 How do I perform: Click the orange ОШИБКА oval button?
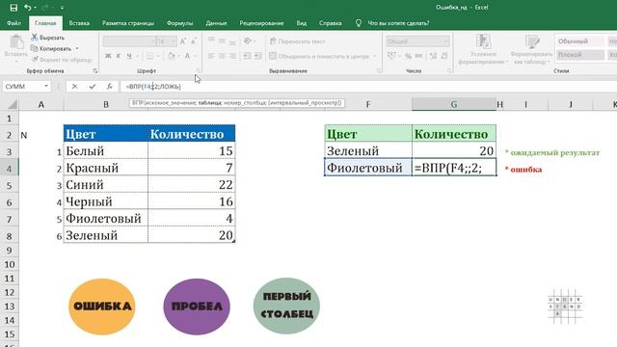[102, 307]
